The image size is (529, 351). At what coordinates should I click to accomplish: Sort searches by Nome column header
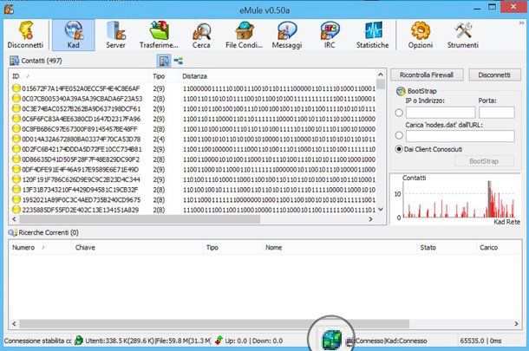[x=339, y=248]
